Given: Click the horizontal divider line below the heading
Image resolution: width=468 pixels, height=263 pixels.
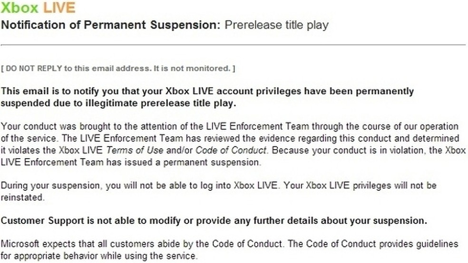Looking at the screenshot, I should [x=233, y=45].
